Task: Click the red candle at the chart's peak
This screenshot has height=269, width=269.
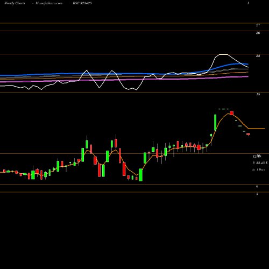Action: coord(231,113)
